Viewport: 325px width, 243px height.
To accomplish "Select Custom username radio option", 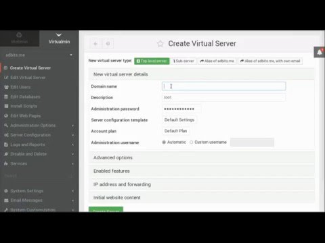I will click(192, 142).
